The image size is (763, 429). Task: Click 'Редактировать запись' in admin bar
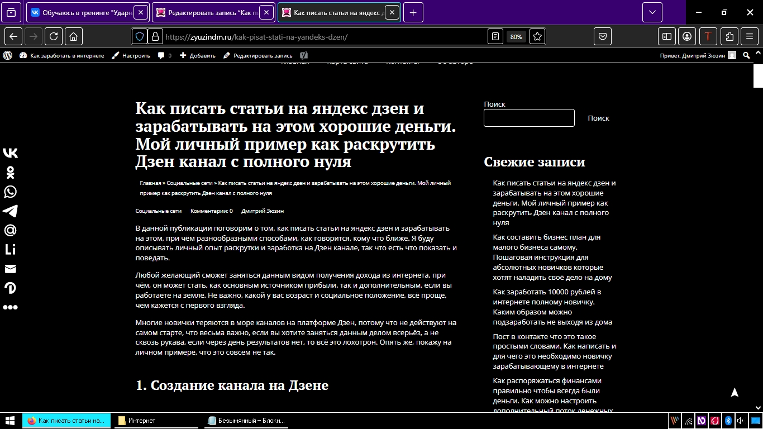coord(258,55)
